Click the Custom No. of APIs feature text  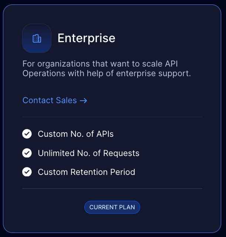(75, 134)
